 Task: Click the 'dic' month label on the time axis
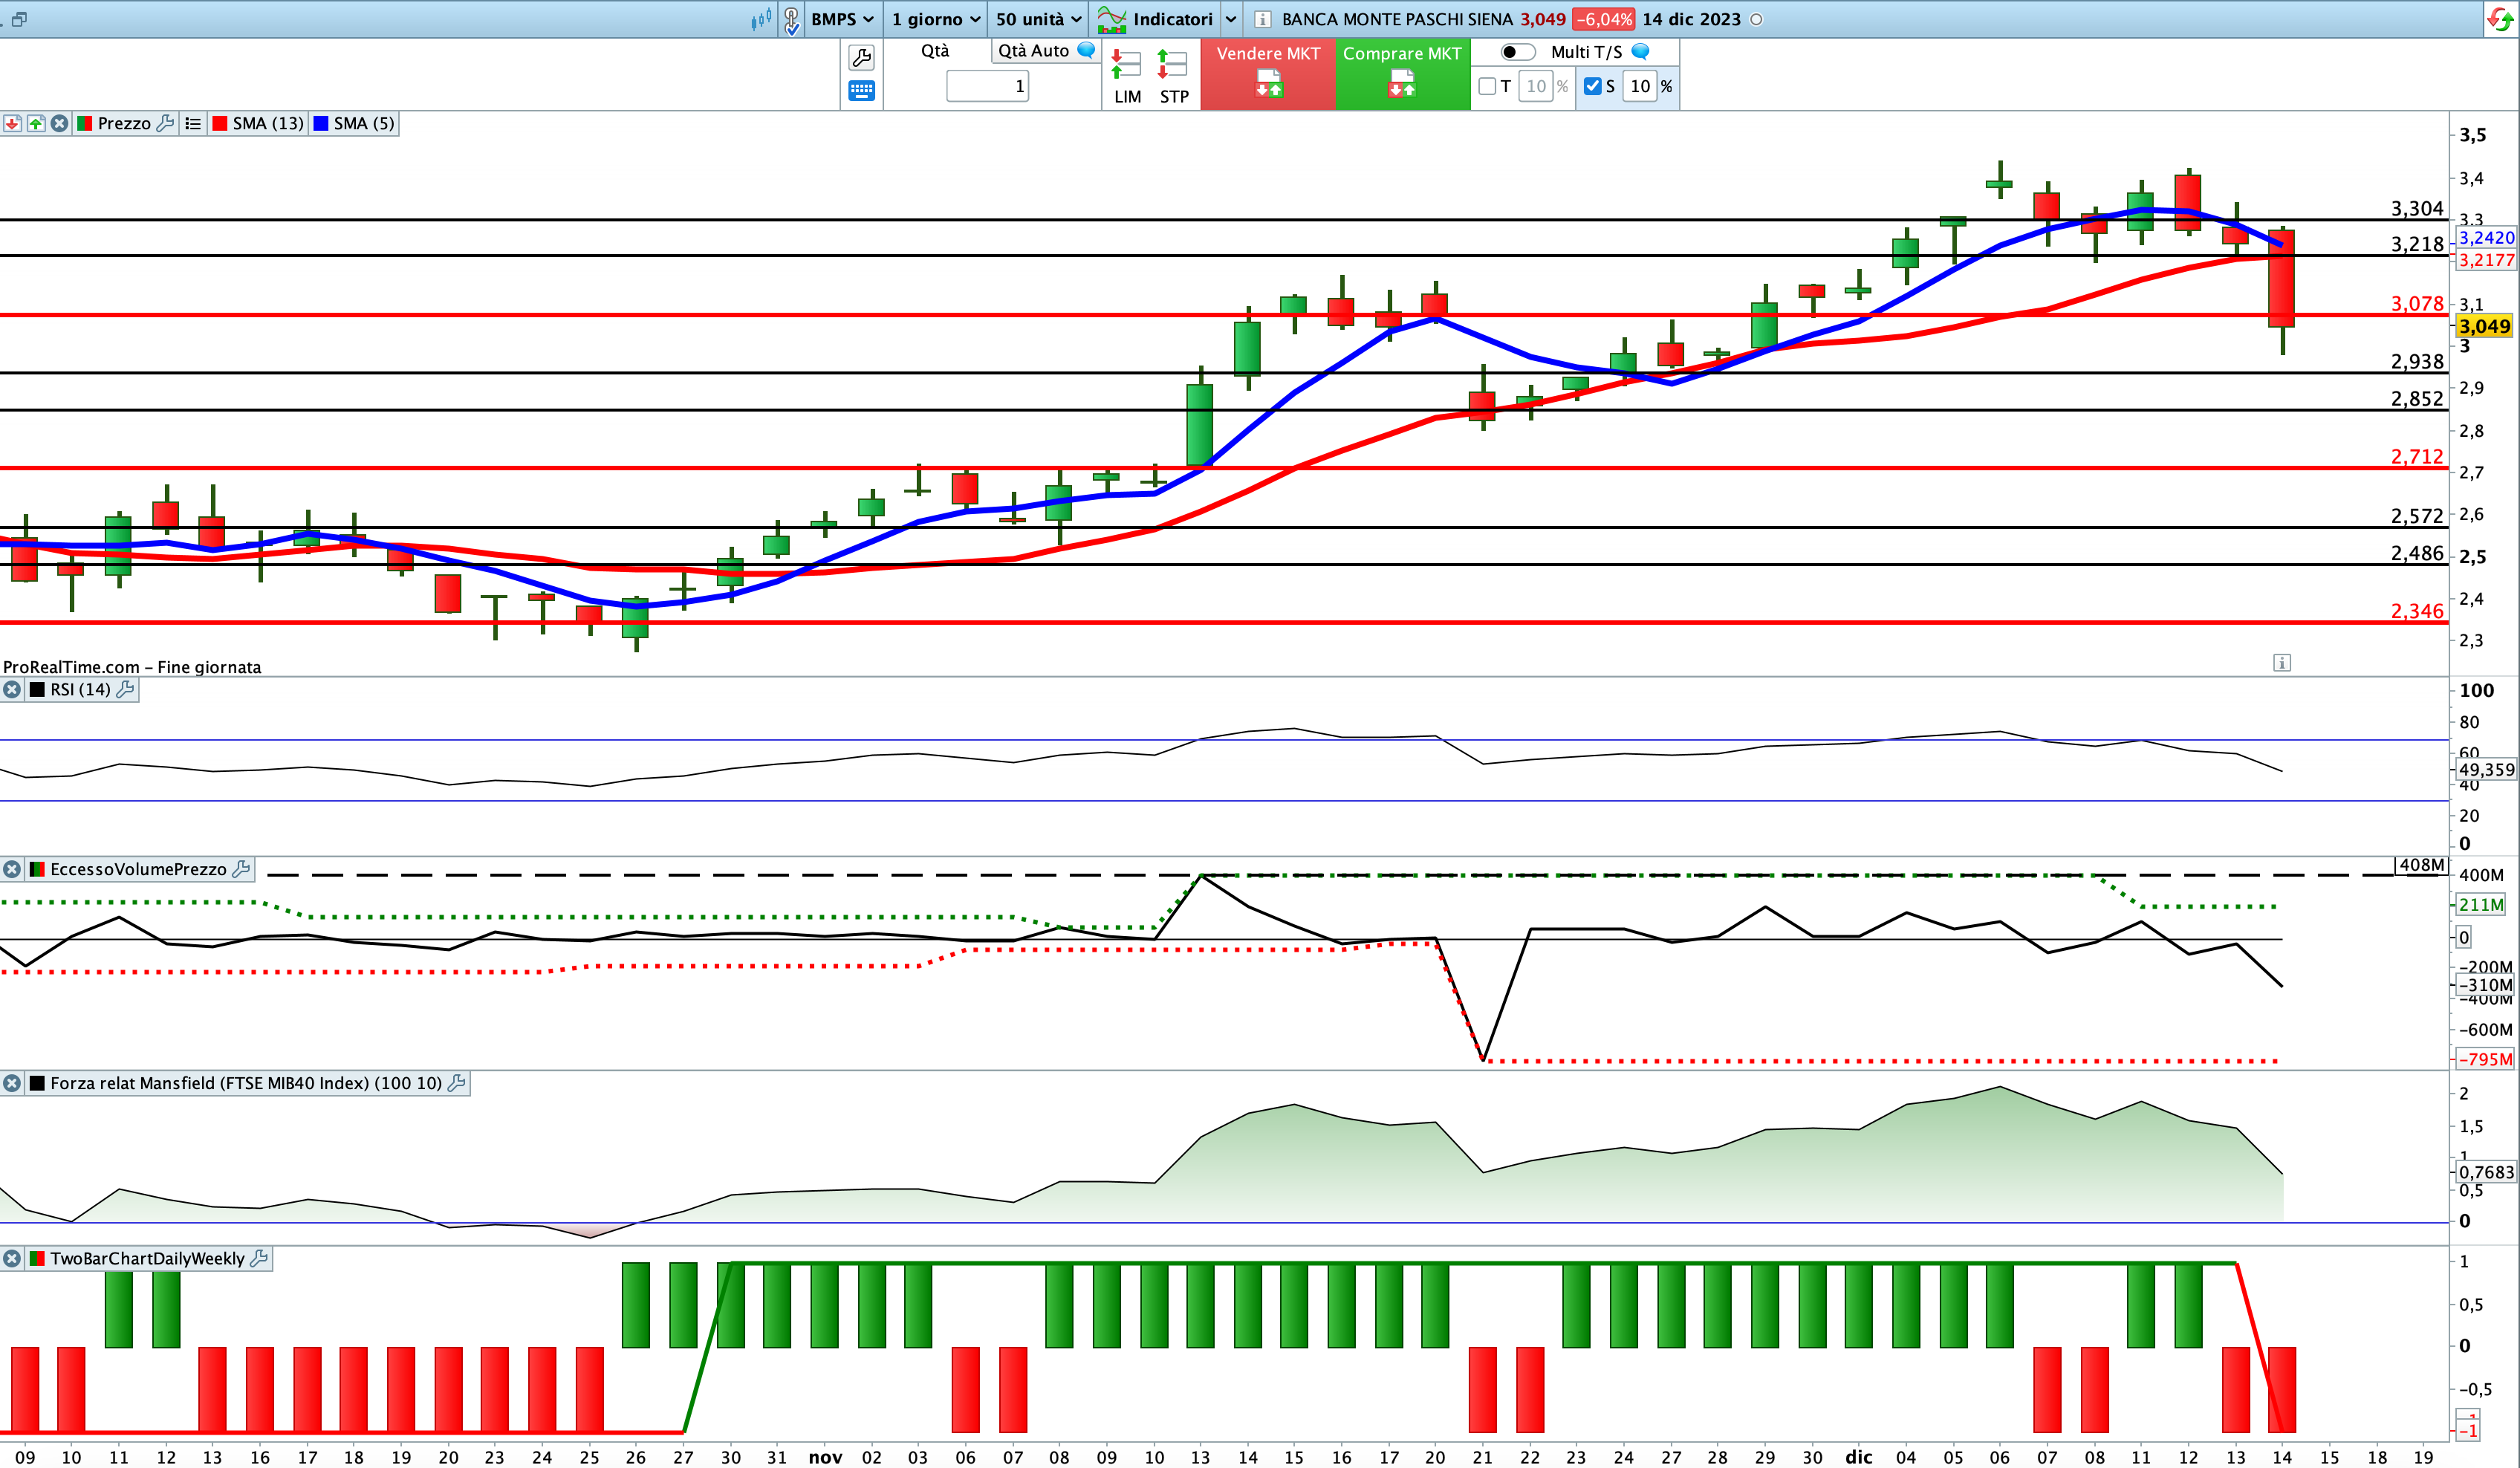[1859, 1457]
